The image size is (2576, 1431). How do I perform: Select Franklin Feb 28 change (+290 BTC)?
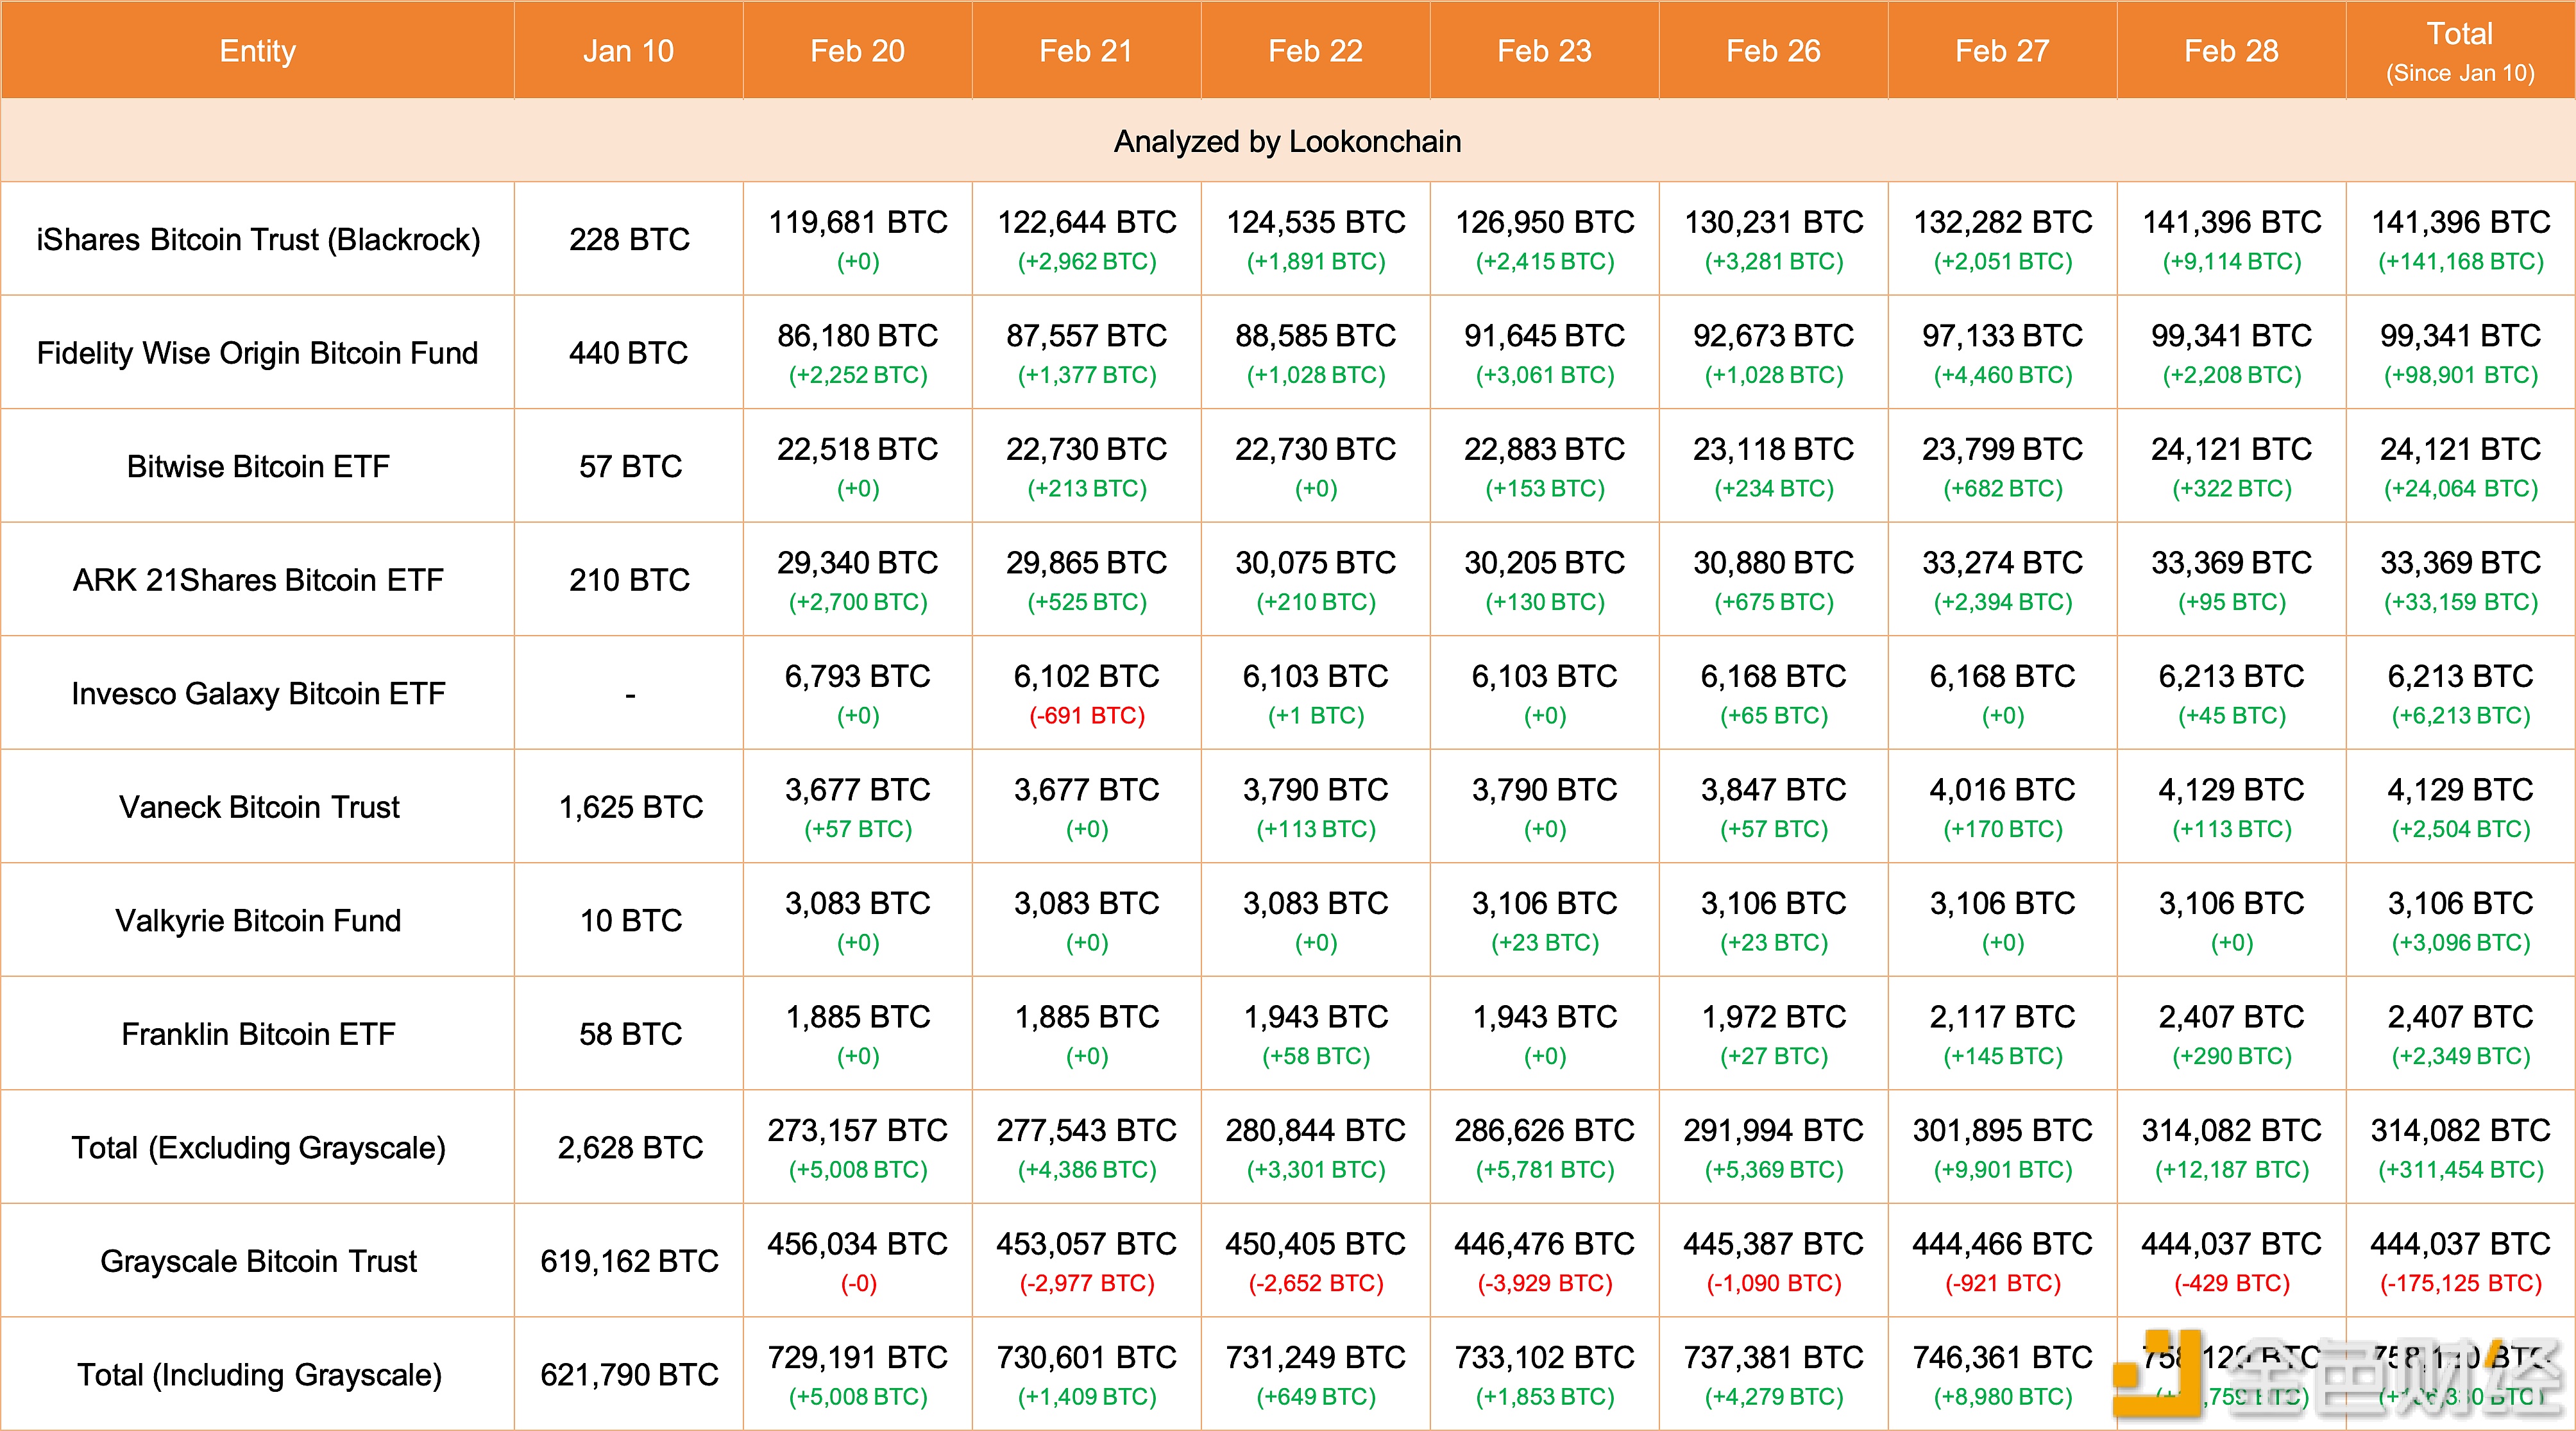[2232, 1057]
